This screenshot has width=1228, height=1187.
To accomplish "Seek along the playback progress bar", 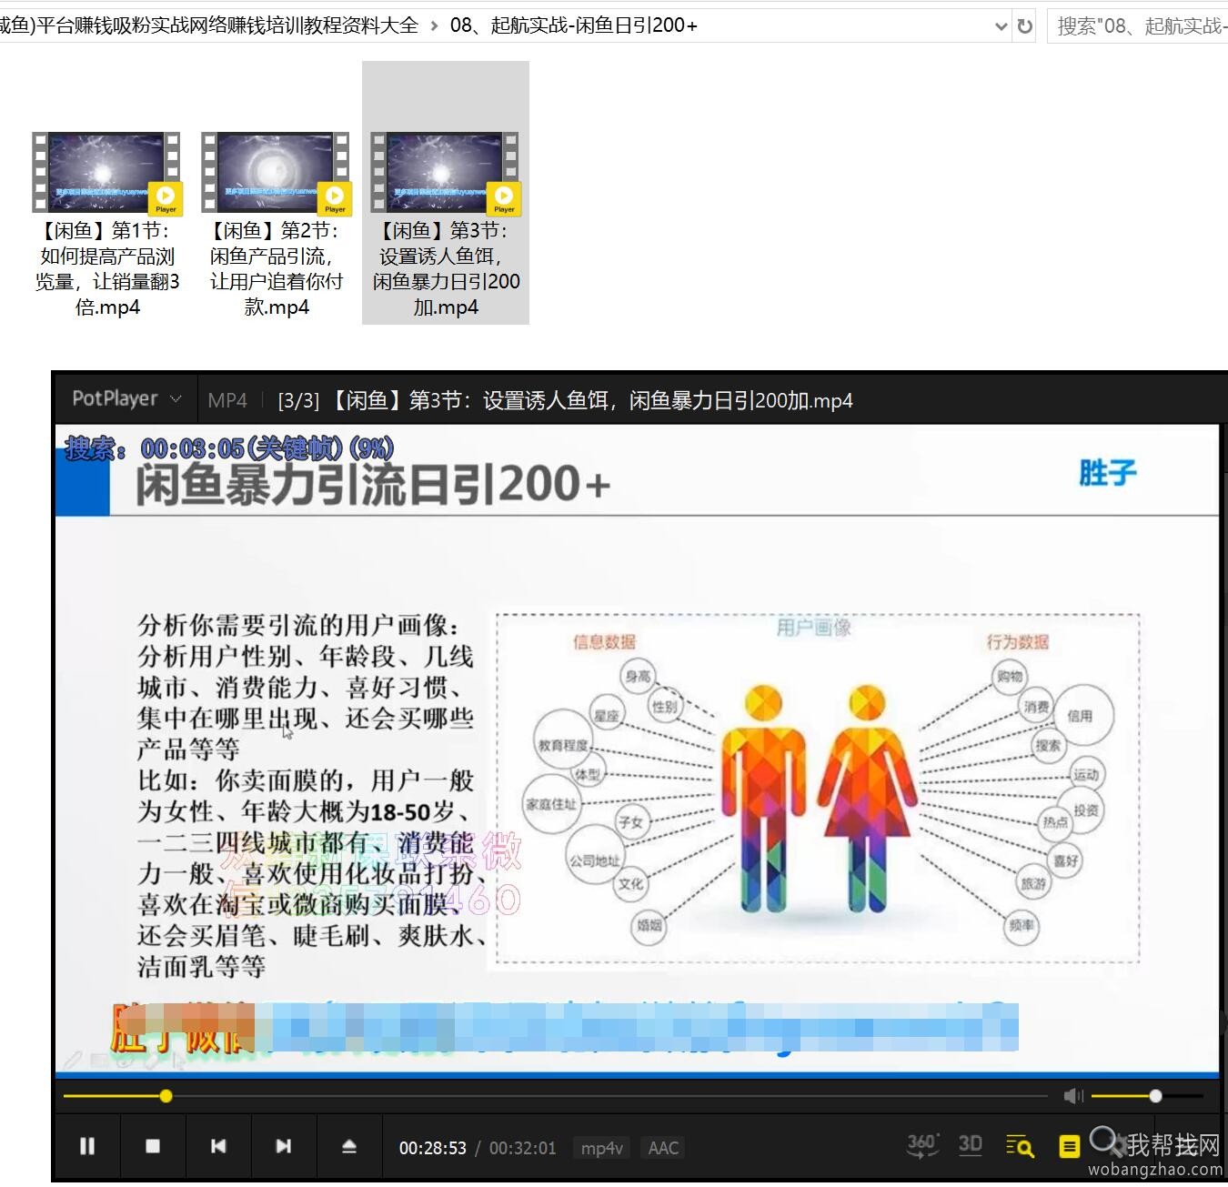I will [x=554, y=1096].
